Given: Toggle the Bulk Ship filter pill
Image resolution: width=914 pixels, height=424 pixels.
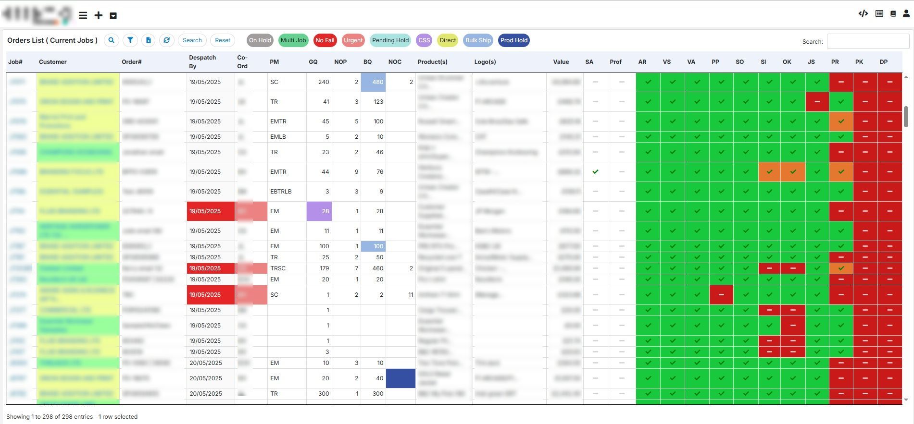Looking at the screenshot, I should (x=478, y=40).
